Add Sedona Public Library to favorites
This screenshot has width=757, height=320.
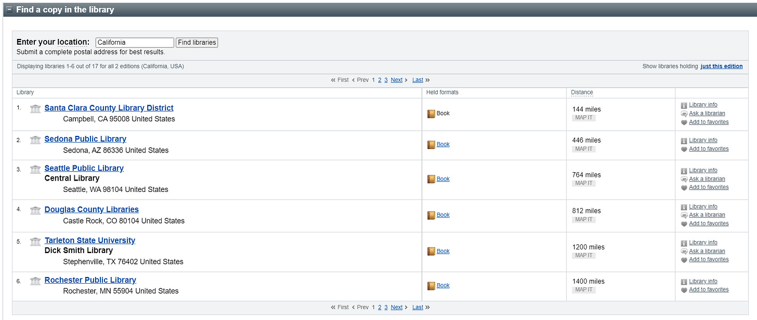(709, 149)
